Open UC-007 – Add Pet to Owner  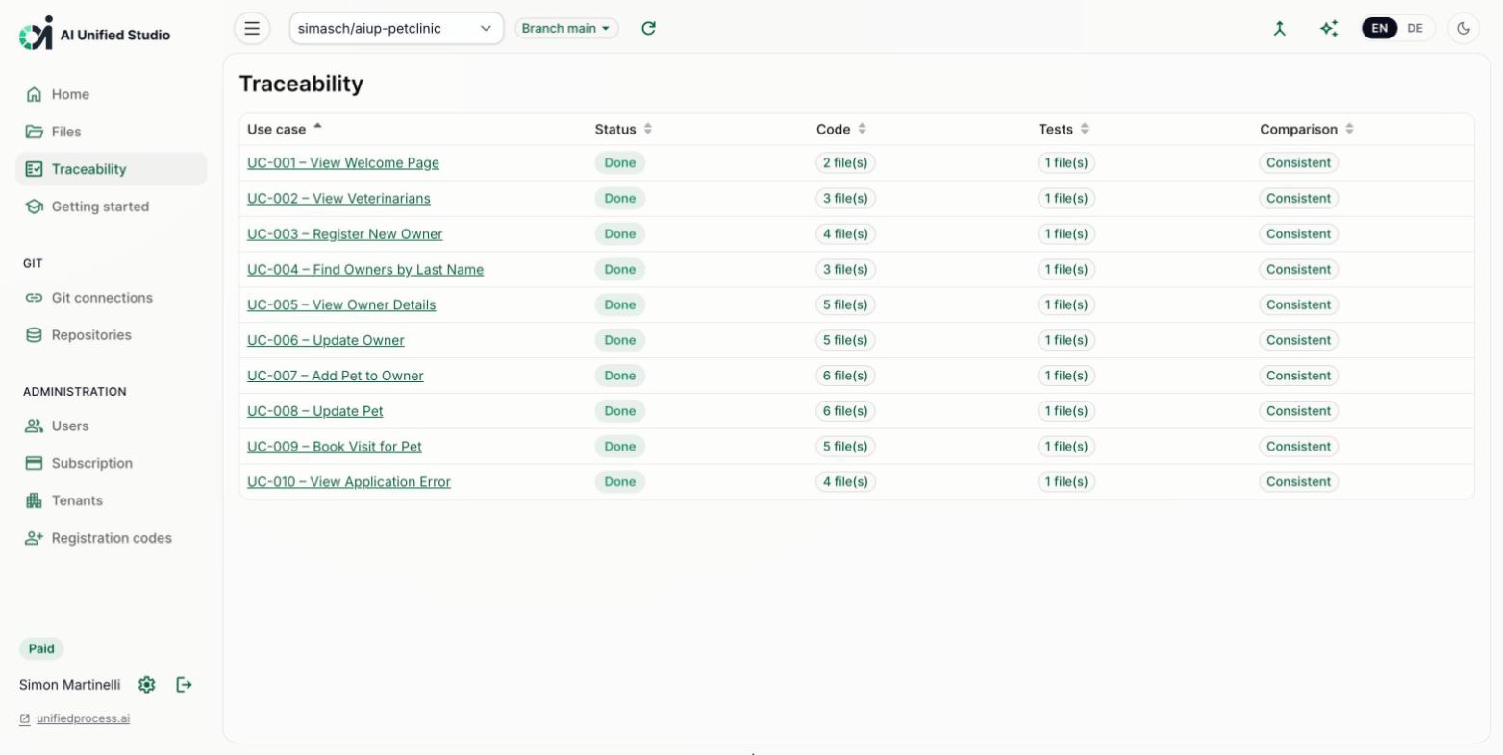(336, 376)
